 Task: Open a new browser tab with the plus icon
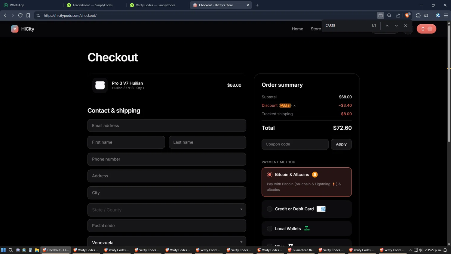257,5
